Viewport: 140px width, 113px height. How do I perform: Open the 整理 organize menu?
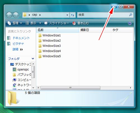tap(15, 23)
